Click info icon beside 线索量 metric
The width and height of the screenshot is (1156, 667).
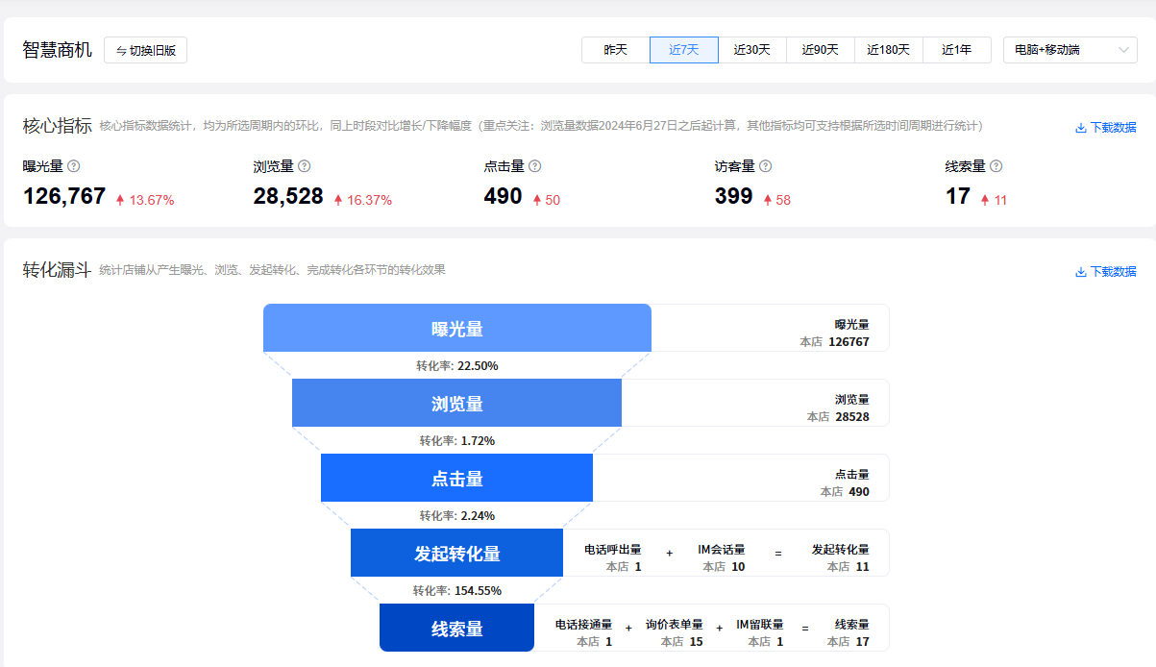(996, 166)
